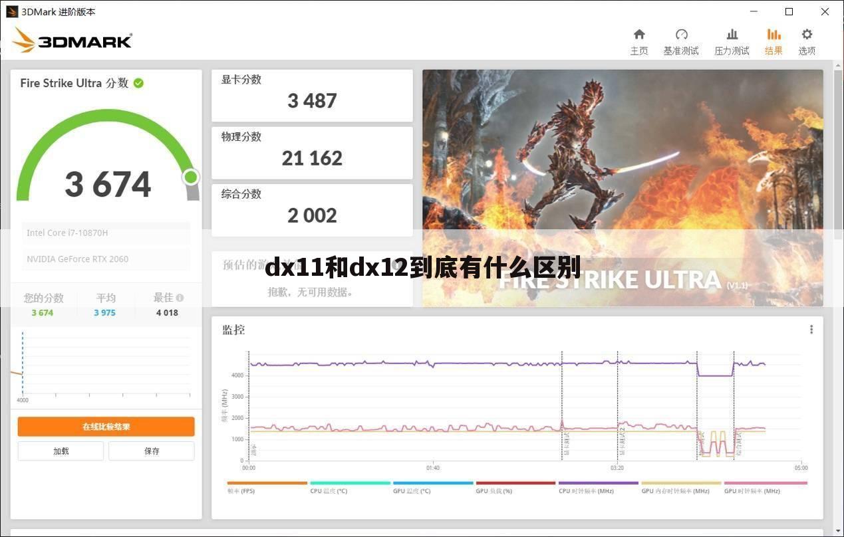This screenshot has width=844, height=537.
Task: Click the green verified checkmark badge
Action: [138, 83]
